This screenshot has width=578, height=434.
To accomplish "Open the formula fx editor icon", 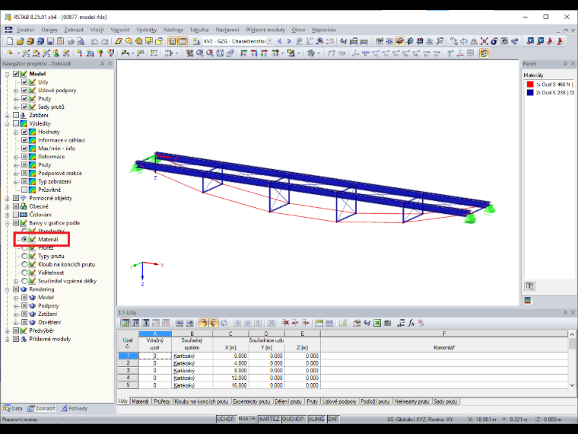I will [411, 323].
